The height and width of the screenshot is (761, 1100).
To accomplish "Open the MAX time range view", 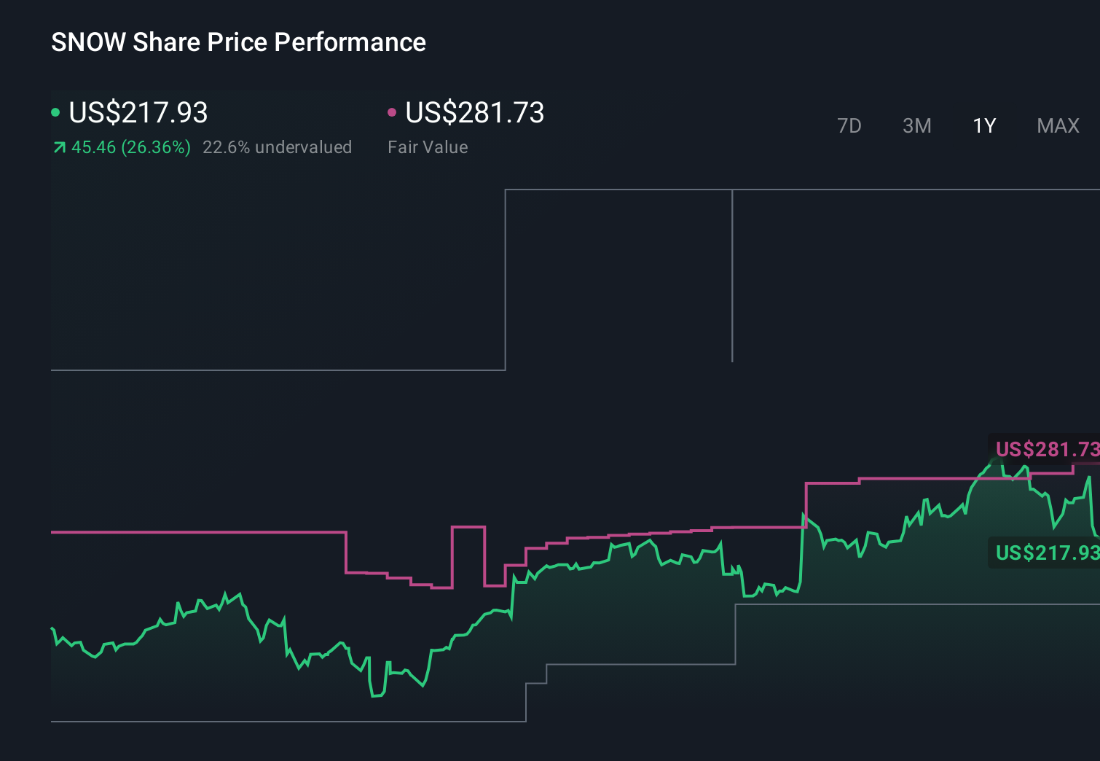I will coord(1057,125).
